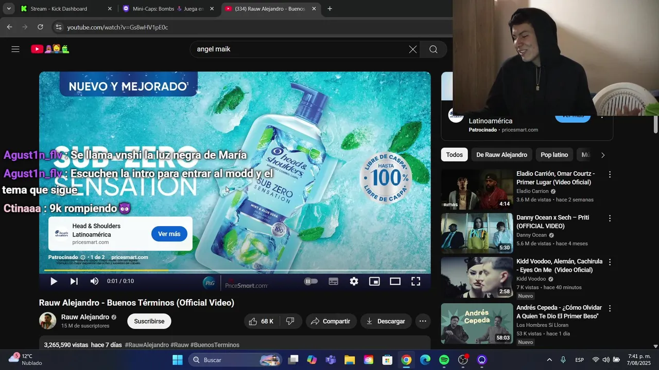
Task: Switch to the Stream - Kick Dashboard tab
Action: [x=66, y=9]
